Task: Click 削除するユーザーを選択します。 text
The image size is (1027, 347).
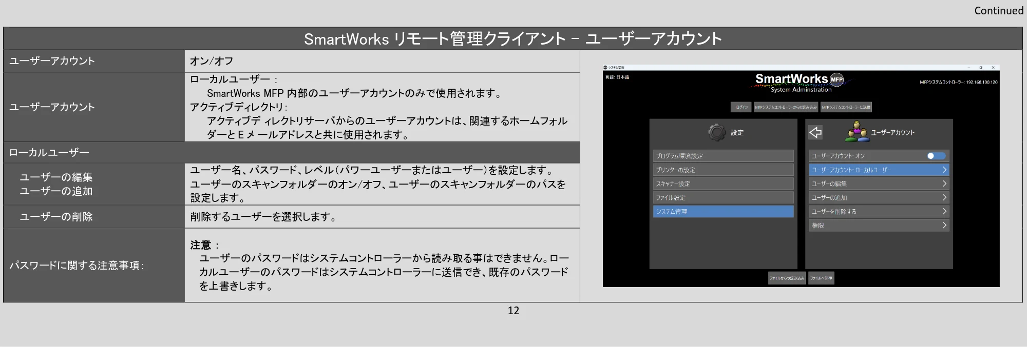Action: (x=264, y=217)
